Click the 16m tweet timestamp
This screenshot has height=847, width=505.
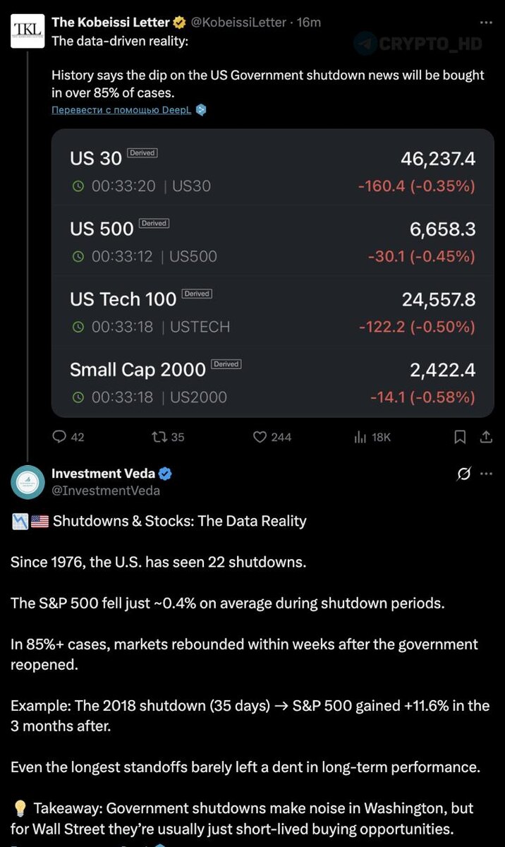pos(309,23)
